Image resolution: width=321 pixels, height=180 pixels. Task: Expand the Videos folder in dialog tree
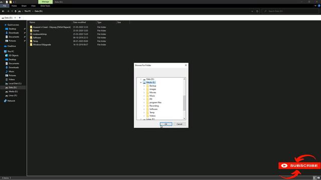144,115
